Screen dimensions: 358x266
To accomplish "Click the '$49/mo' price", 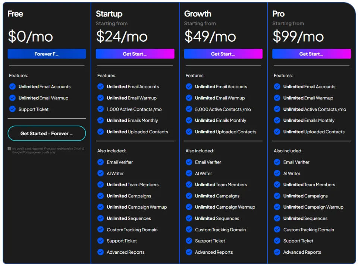I will 210,36.
